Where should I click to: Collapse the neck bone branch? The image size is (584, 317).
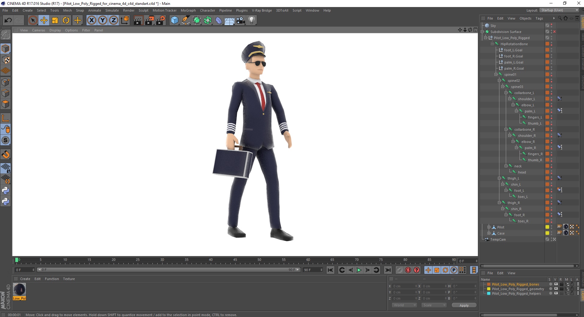coord(506,166)
